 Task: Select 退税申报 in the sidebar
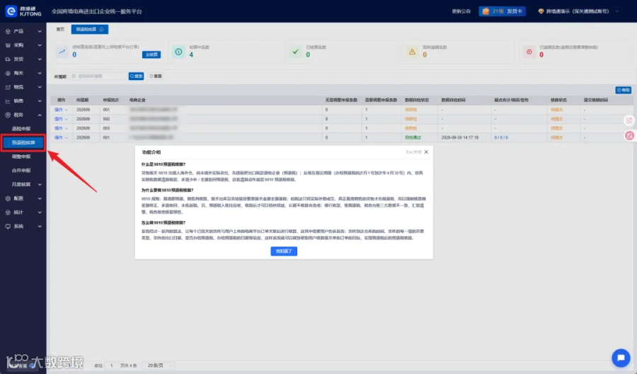(x=21, y=129)
